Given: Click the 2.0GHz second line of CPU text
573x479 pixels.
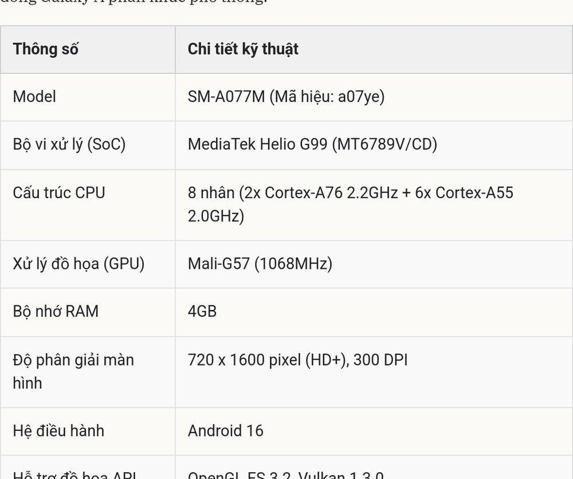Looking at the screenshot, I should (x=215, y=216).
